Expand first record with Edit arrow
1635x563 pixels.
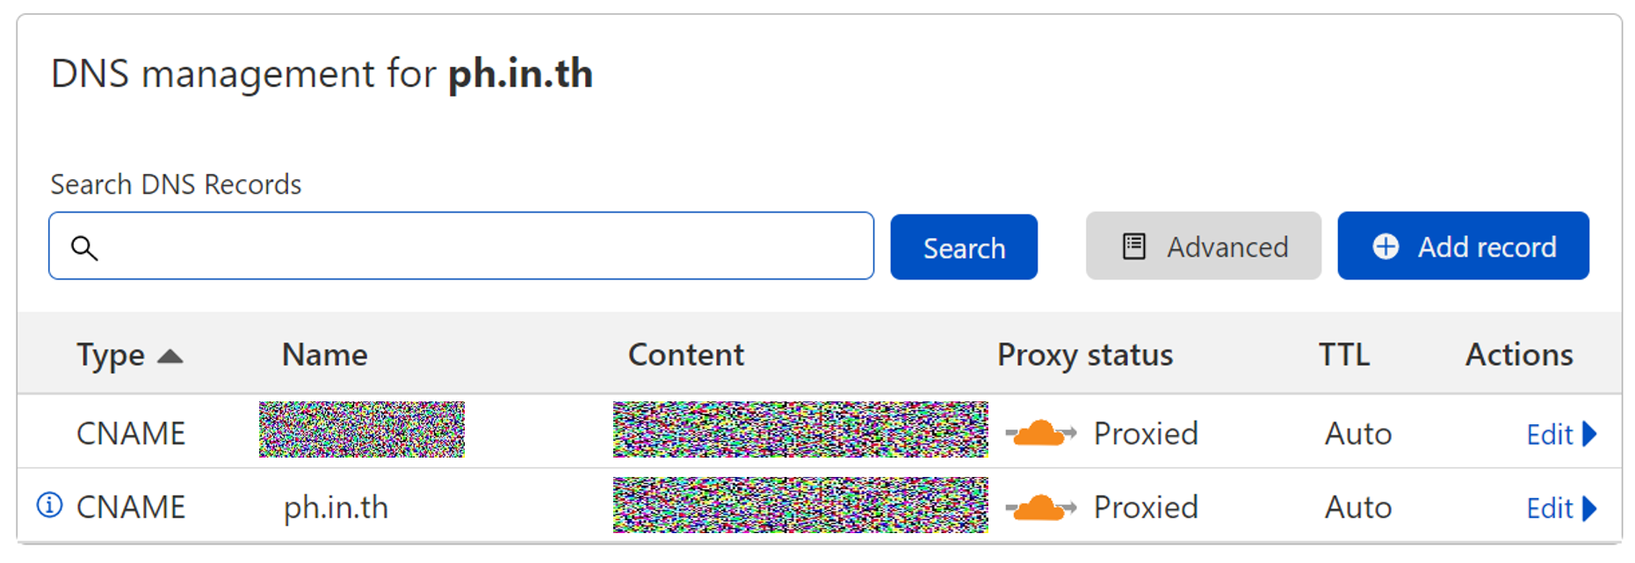1589,434
